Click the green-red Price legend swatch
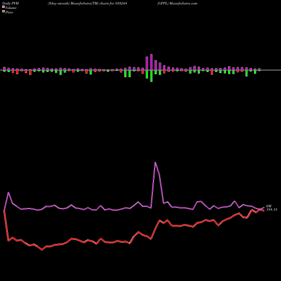The image size is (281, 281). (3, 11)
